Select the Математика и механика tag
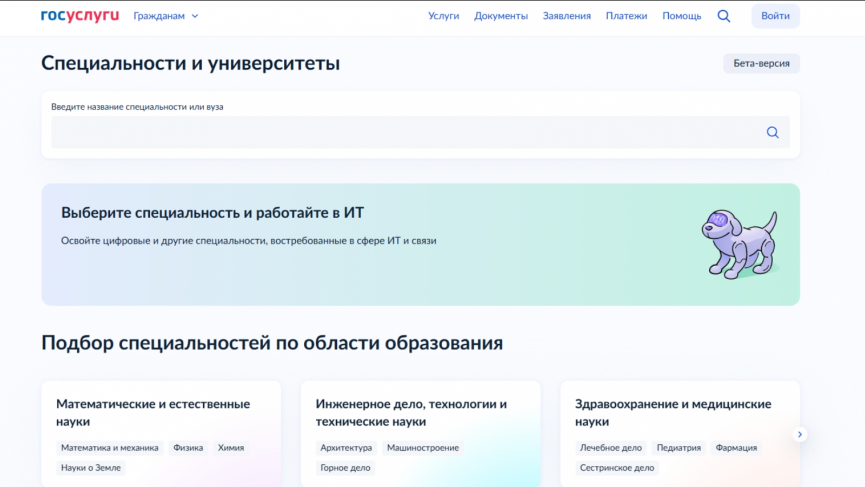865x487 pixels. [110, 447]
